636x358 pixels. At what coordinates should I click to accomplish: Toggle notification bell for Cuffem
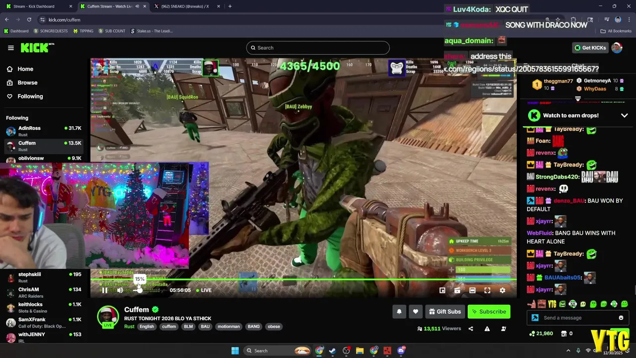[x=399, y=312]
